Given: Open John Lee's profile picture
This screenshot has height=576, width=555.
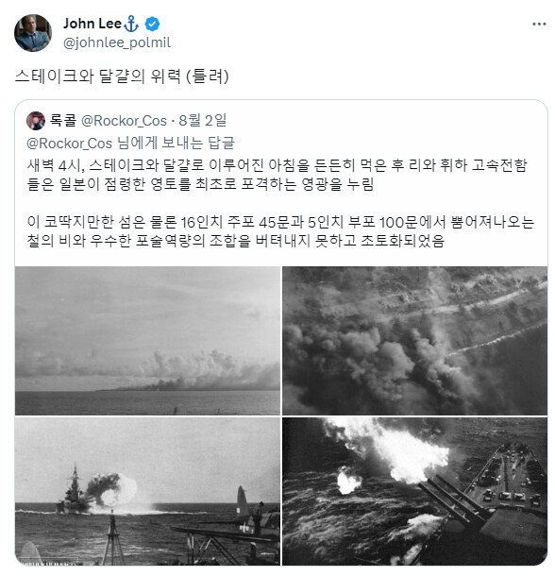Looking at the screenshot, I should [33, 33].
